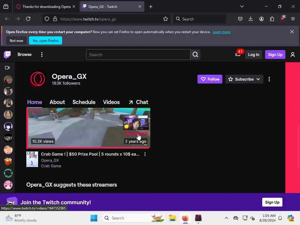Open the Crab Game video options dots
This screenshot has height=225, width=300.
pyautogui.click(x=145, y=154)
